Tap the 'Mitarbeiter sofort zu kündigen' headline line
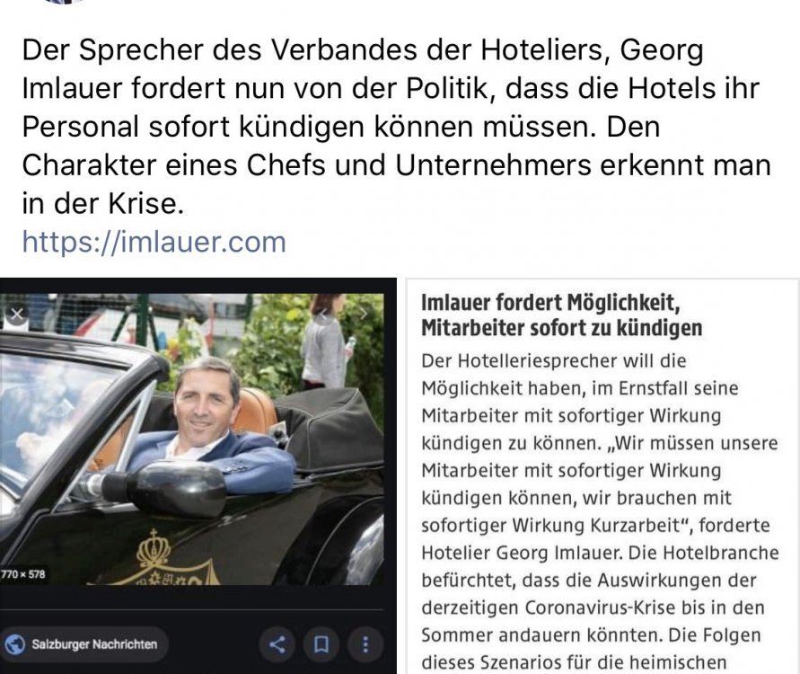800x674 pixels. click(562, 328)
